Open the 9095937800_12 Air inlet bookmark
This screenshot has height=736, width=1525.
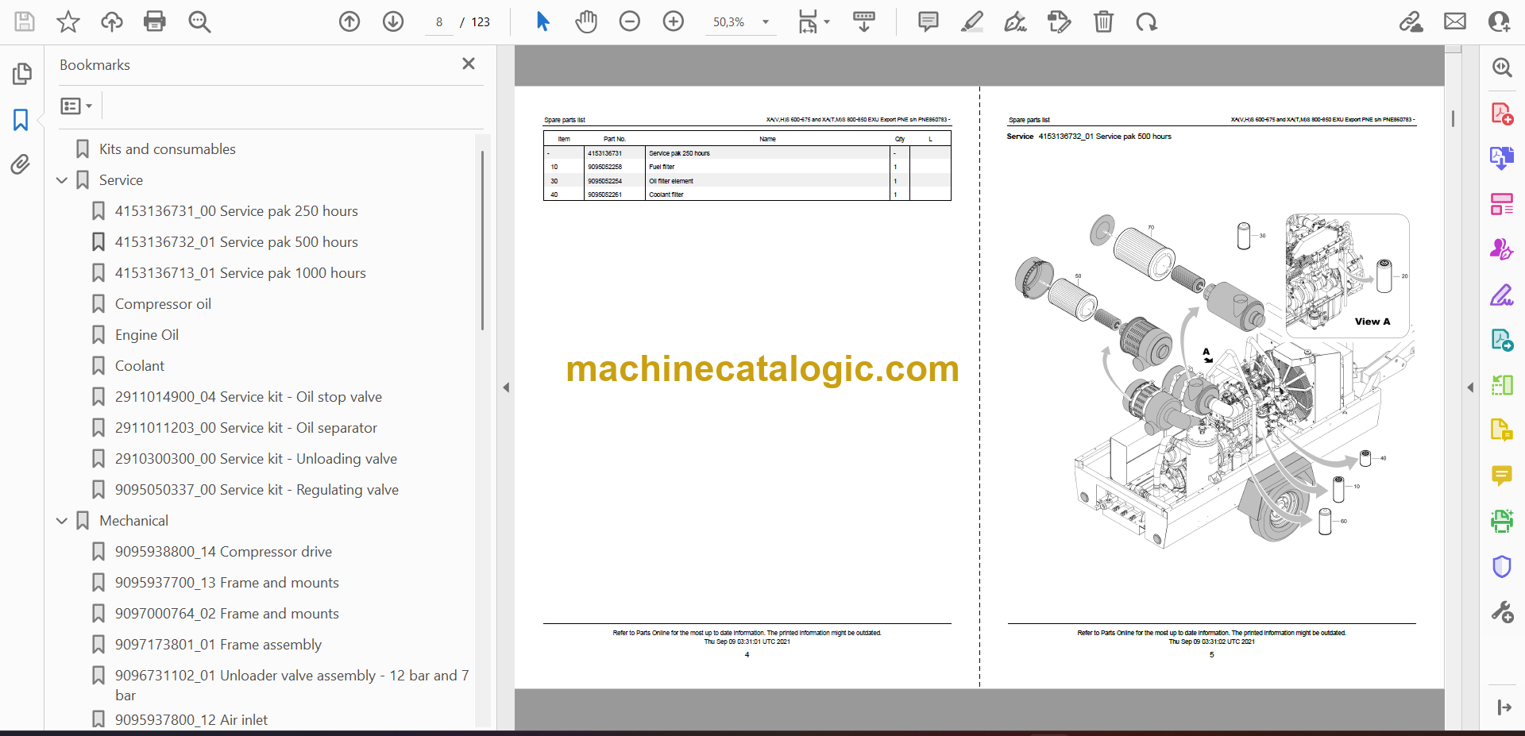tap(191, 720)
